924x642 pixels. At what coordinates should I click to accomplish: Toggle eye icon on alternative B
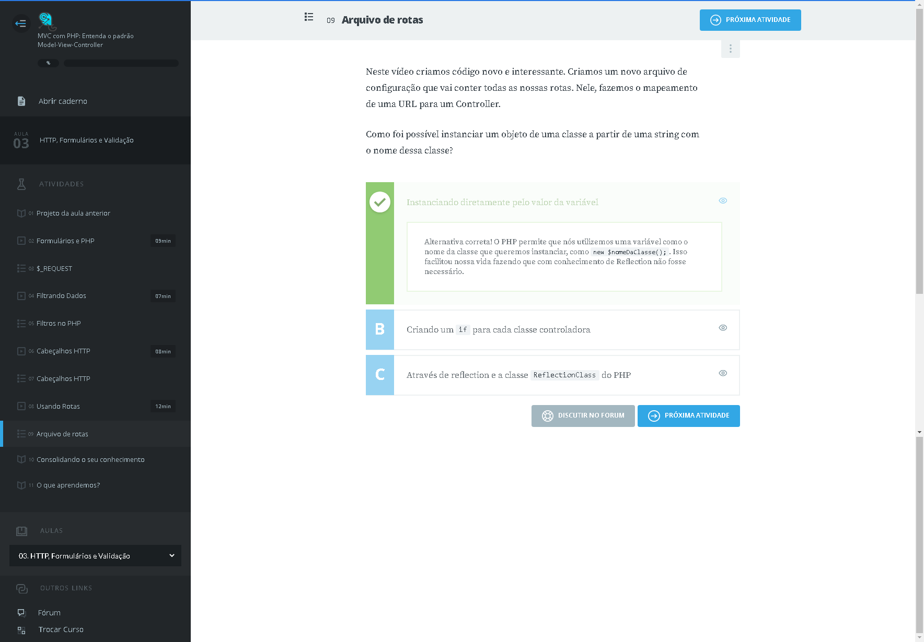click(x=723, y=328)
